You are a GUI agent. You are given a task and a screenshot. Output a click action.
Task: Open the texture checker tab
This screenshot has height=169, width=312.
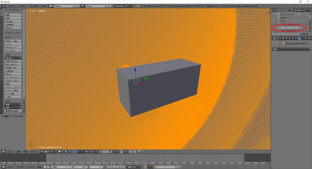click(x=309, y=38)
